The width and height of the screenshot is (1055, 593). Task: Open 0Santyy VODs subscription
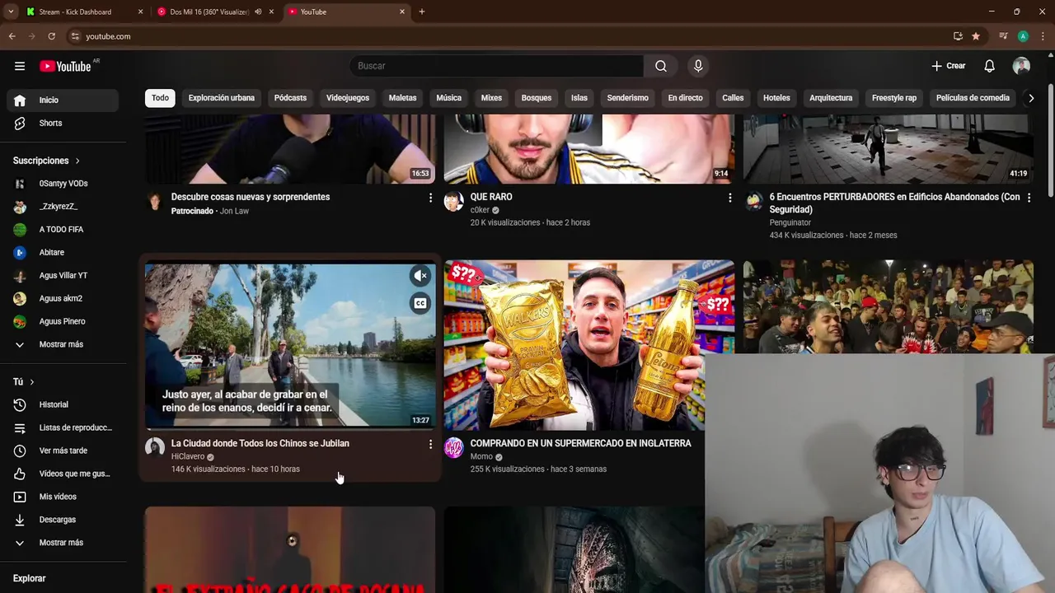(63, 184)
